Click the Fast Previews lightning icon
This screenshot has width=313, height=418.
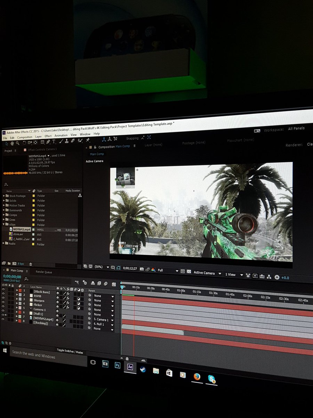click(x=255, y=276)
